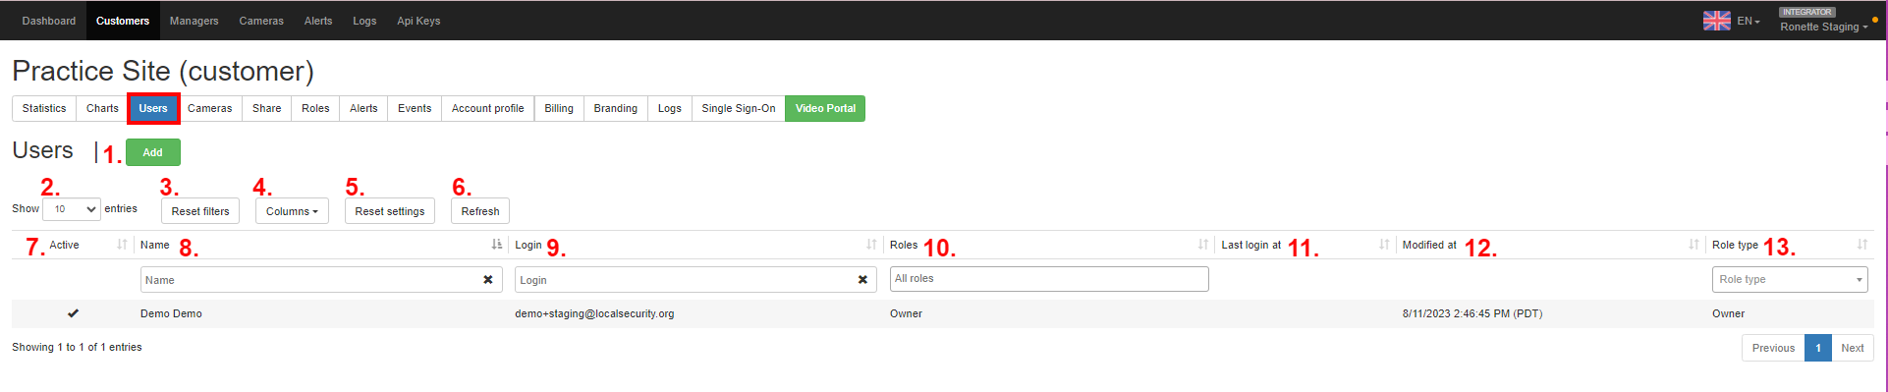Click the Owner cell in Role type column
1888x392 pixels.
(x=1728, y=314)
